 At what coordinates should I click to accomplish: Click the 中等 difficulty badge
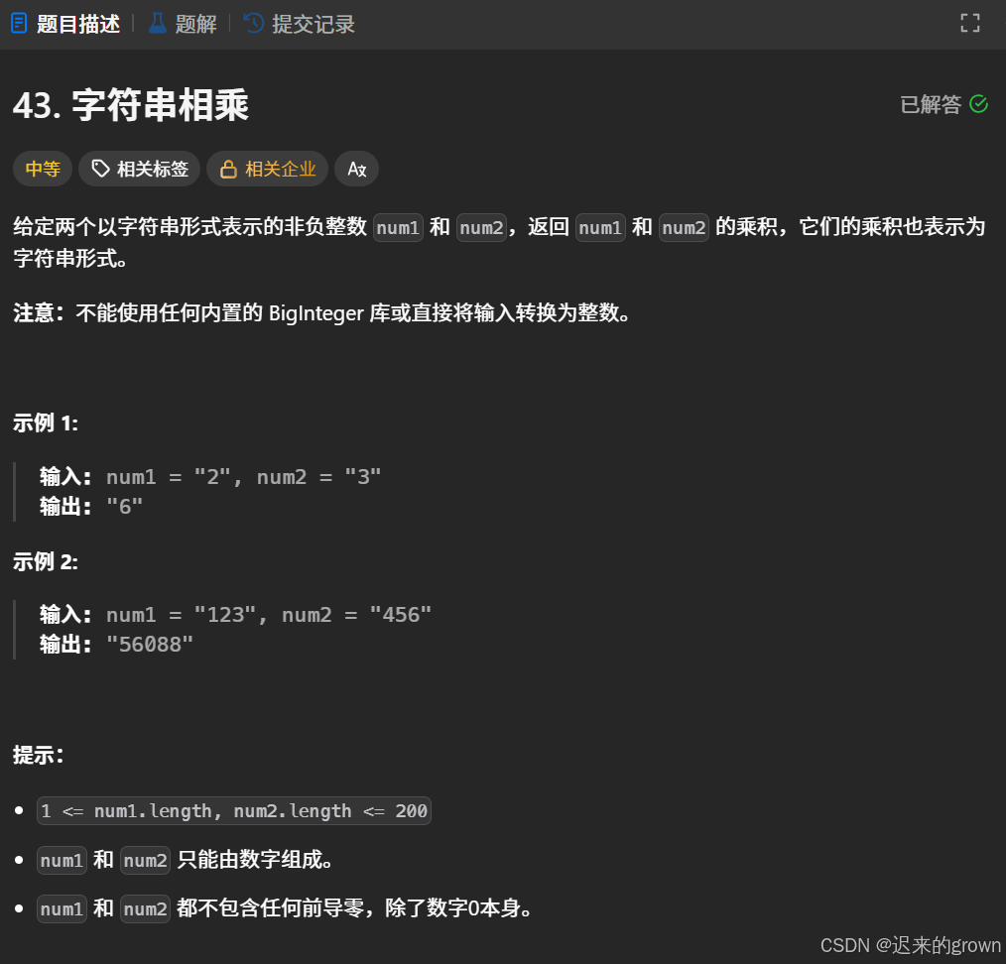(43, 169)
